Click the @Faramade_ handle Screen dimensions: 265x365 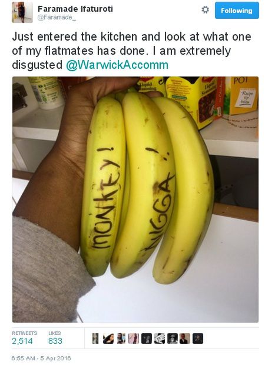coord(57,18)
